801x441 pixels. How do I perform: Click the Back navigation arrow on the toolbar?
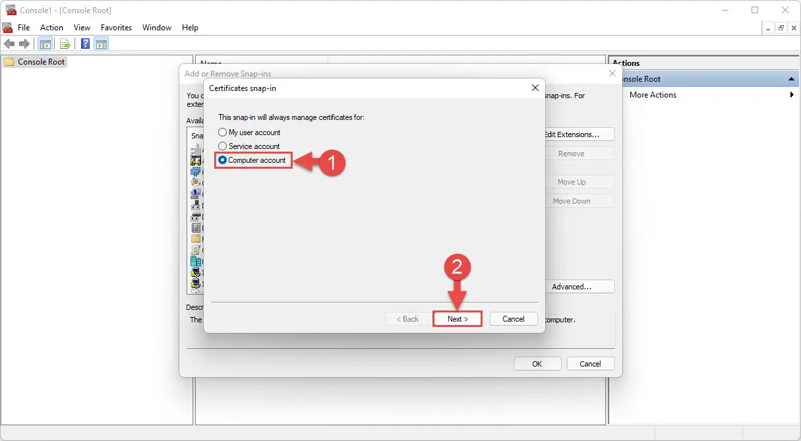9,44
